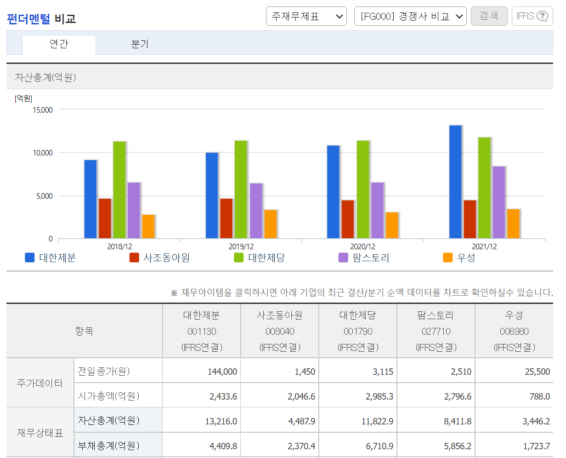Click 대한제당 green bar for 2018/12
This screenshot has width=566, height=458.
[119, 190]
